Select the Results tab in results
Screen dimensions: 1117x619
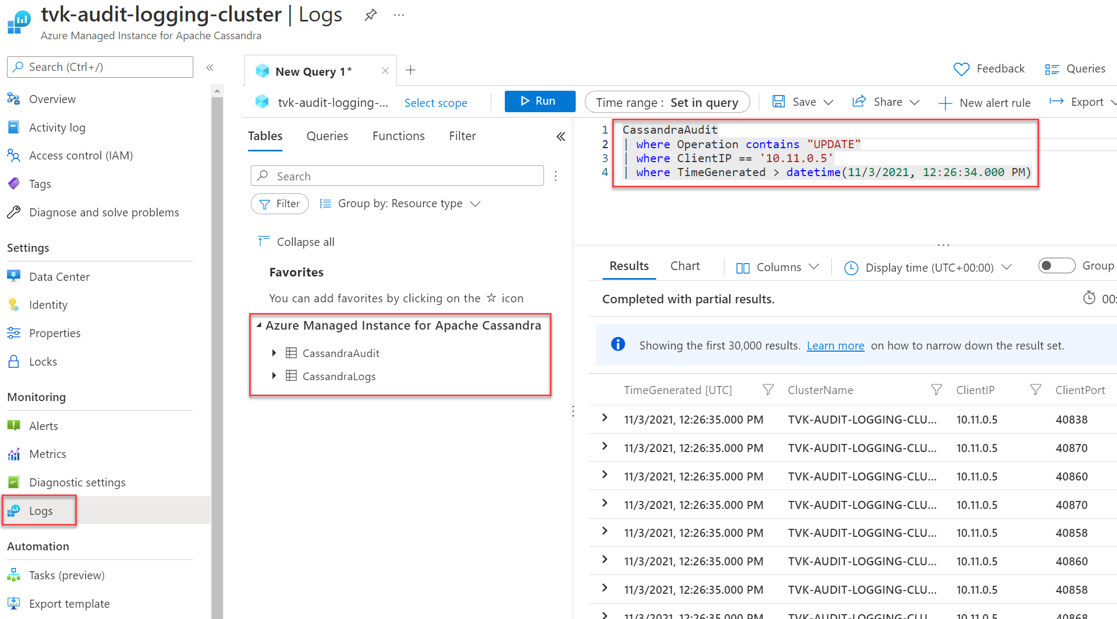point(628,266)
